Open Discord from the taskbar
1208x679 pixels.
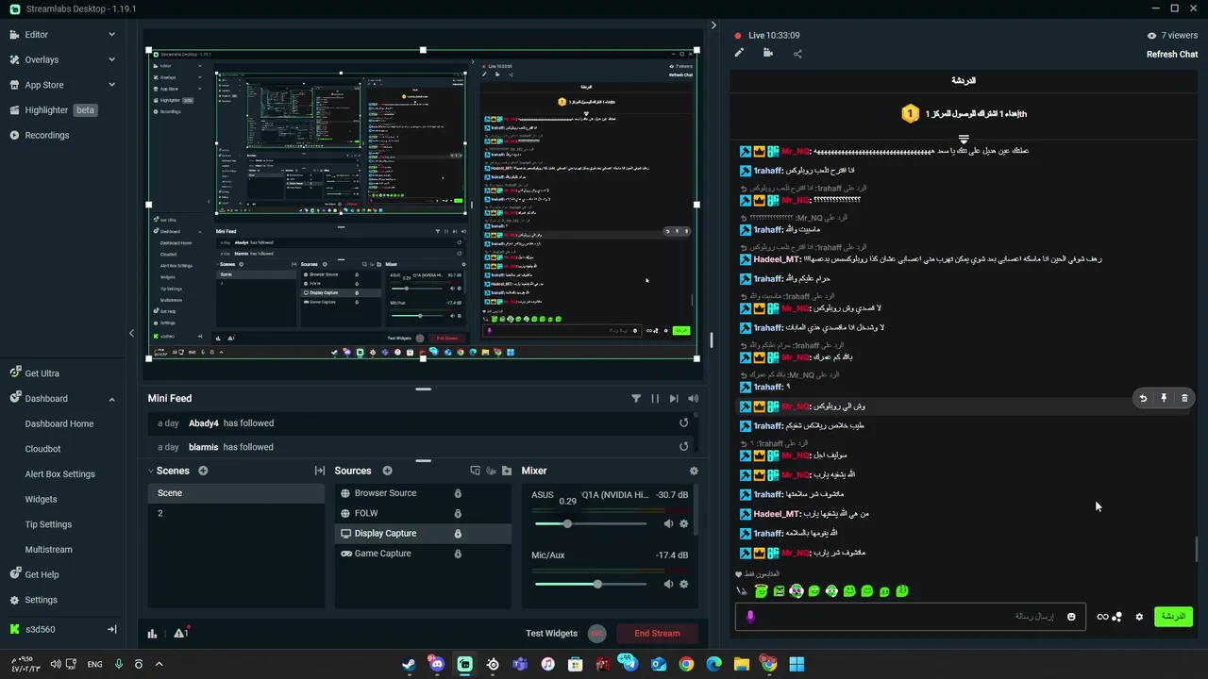436,664
